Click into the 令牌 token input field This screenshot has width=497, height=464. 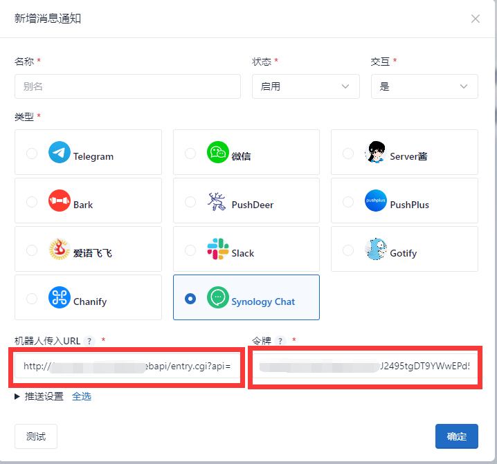[x=365, y=366]
